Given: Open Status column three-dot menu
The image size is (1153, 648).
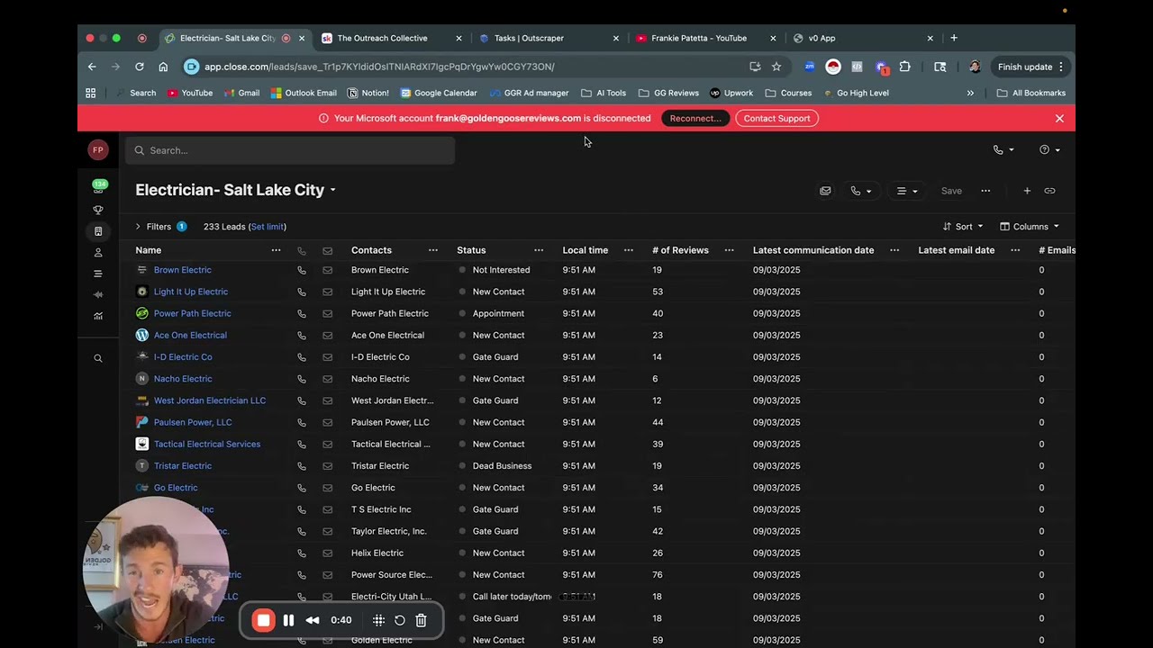Looking at the screenshot, I should (539, 250).
